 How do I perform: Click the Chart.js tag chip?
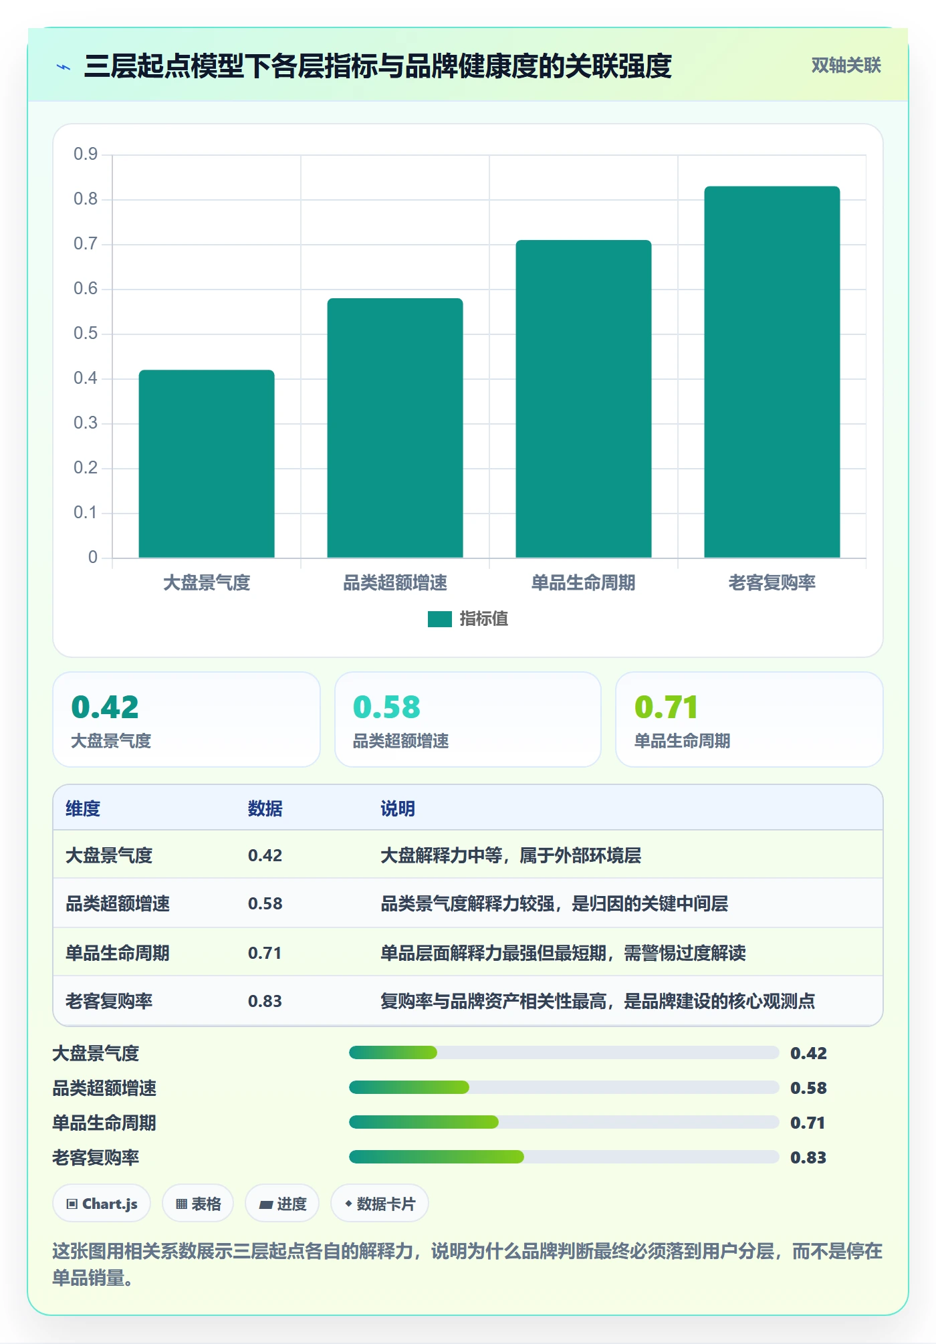(x=102, y=1204)
